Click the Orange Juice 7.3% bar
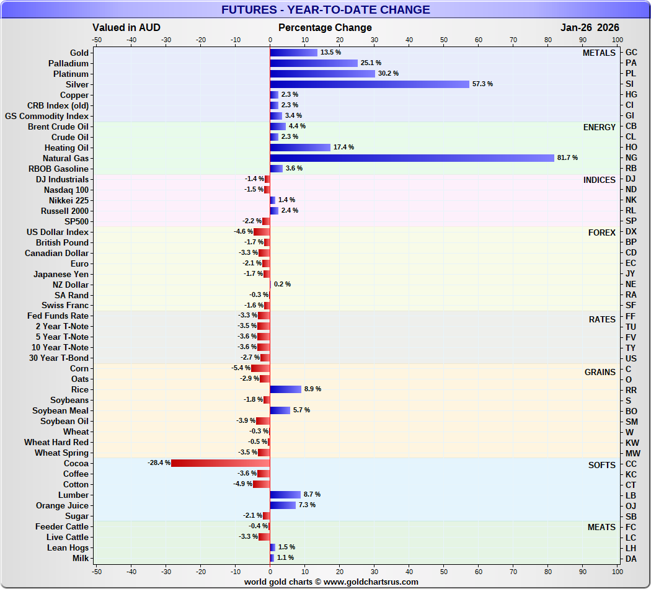This screenshot has height=589, width=651. click(x=283, y=505)
